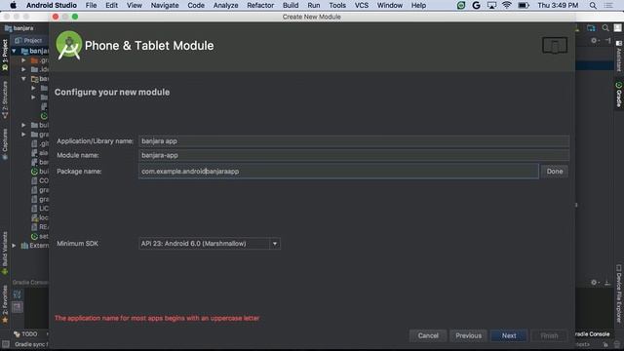
Task: Click the Notification Center icon in menu bar
Action: (x=608, y=5)
